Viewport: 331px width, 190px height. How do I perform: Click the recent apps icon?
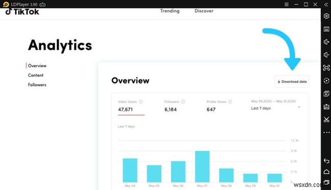coord(326,182)
